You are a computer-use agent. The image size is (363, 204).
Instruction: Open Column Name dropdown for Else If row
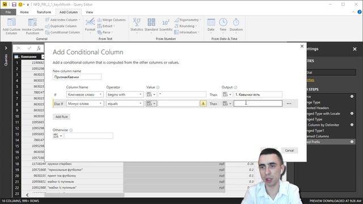pos(85,104)
